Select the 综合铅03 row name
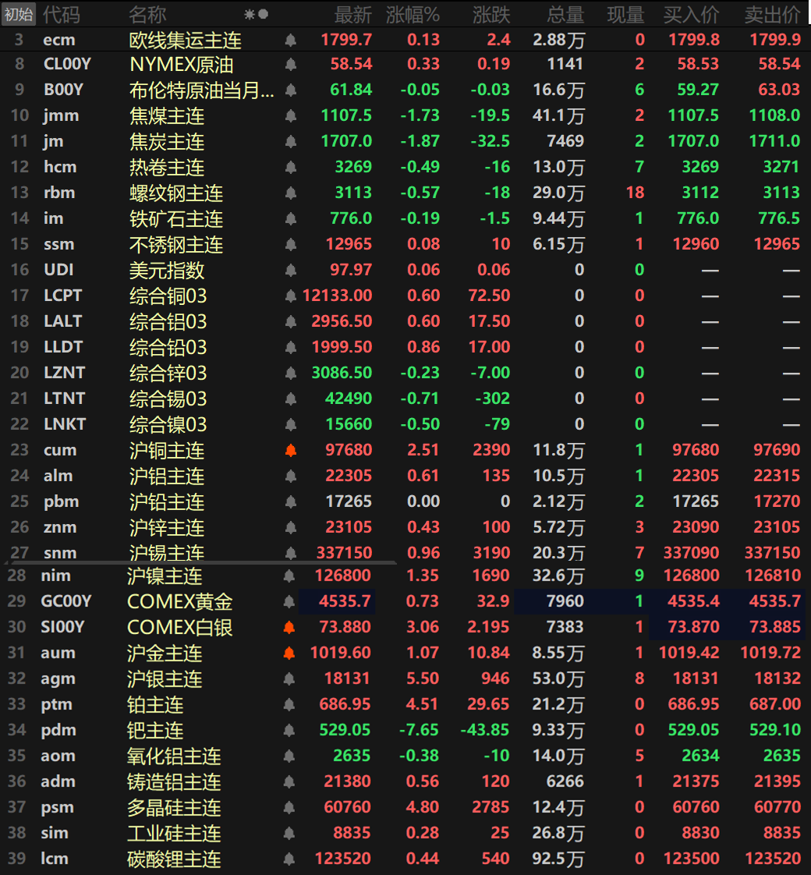 (168, 348)
